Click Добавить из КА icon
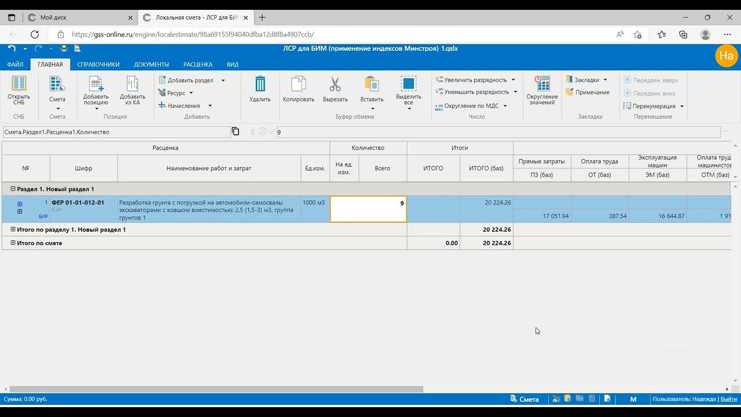 point(133,84)
